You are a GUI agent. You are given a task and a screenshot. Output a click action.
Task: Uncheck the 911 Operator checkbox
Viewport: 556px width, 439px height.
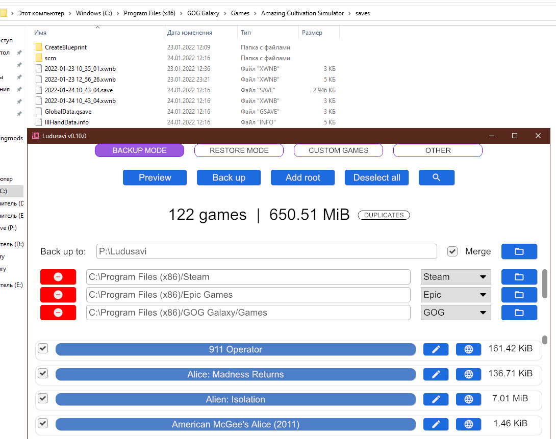(43, 349)
